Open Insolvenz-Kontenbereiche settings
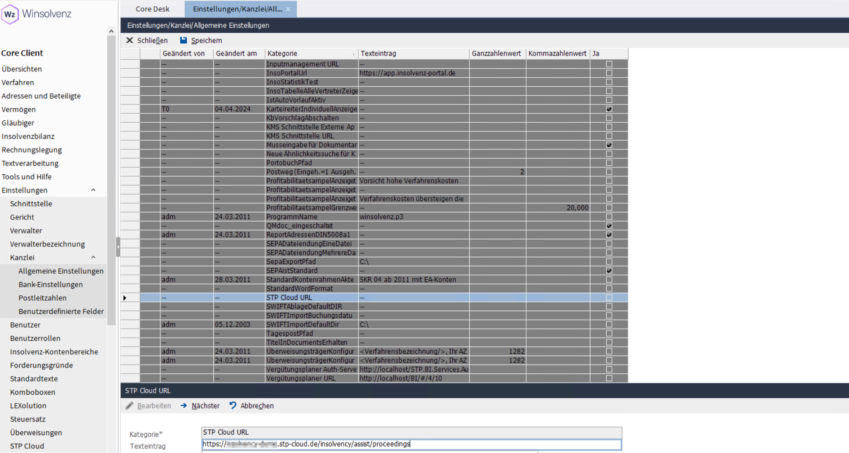The image size is (849, 453). [x=54, y=352]
